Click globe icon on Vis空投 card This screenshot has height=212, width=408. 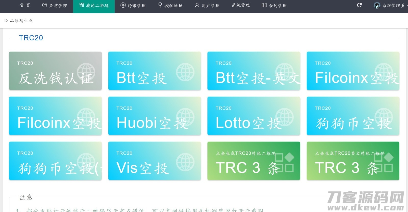(x=185, y=162)
